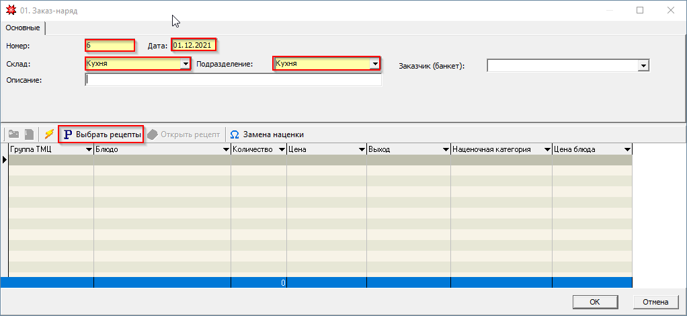The image size is (687, 316).
Task: Click the lightning bolt toolbar icon
Action: [49, 134]
